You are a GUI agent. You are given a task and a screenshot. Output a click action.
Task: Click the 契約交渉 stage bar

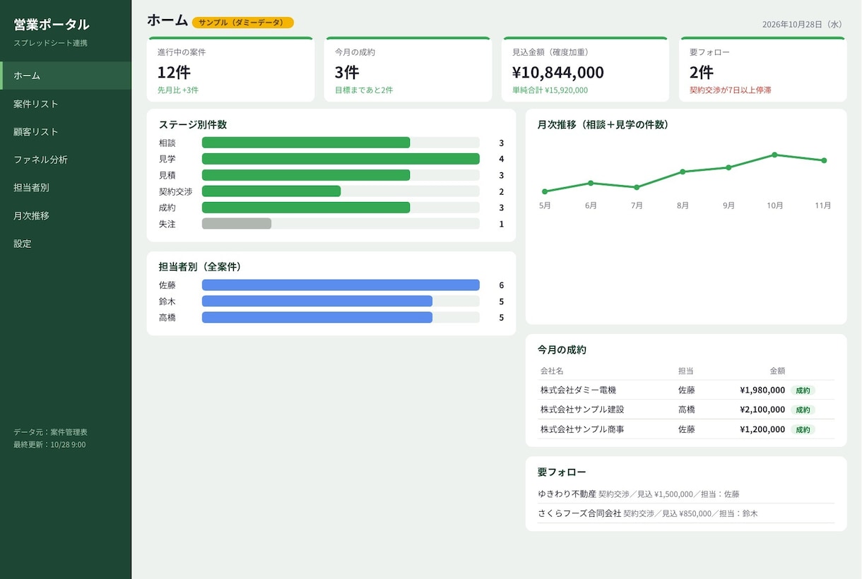[x=271, y=191]
